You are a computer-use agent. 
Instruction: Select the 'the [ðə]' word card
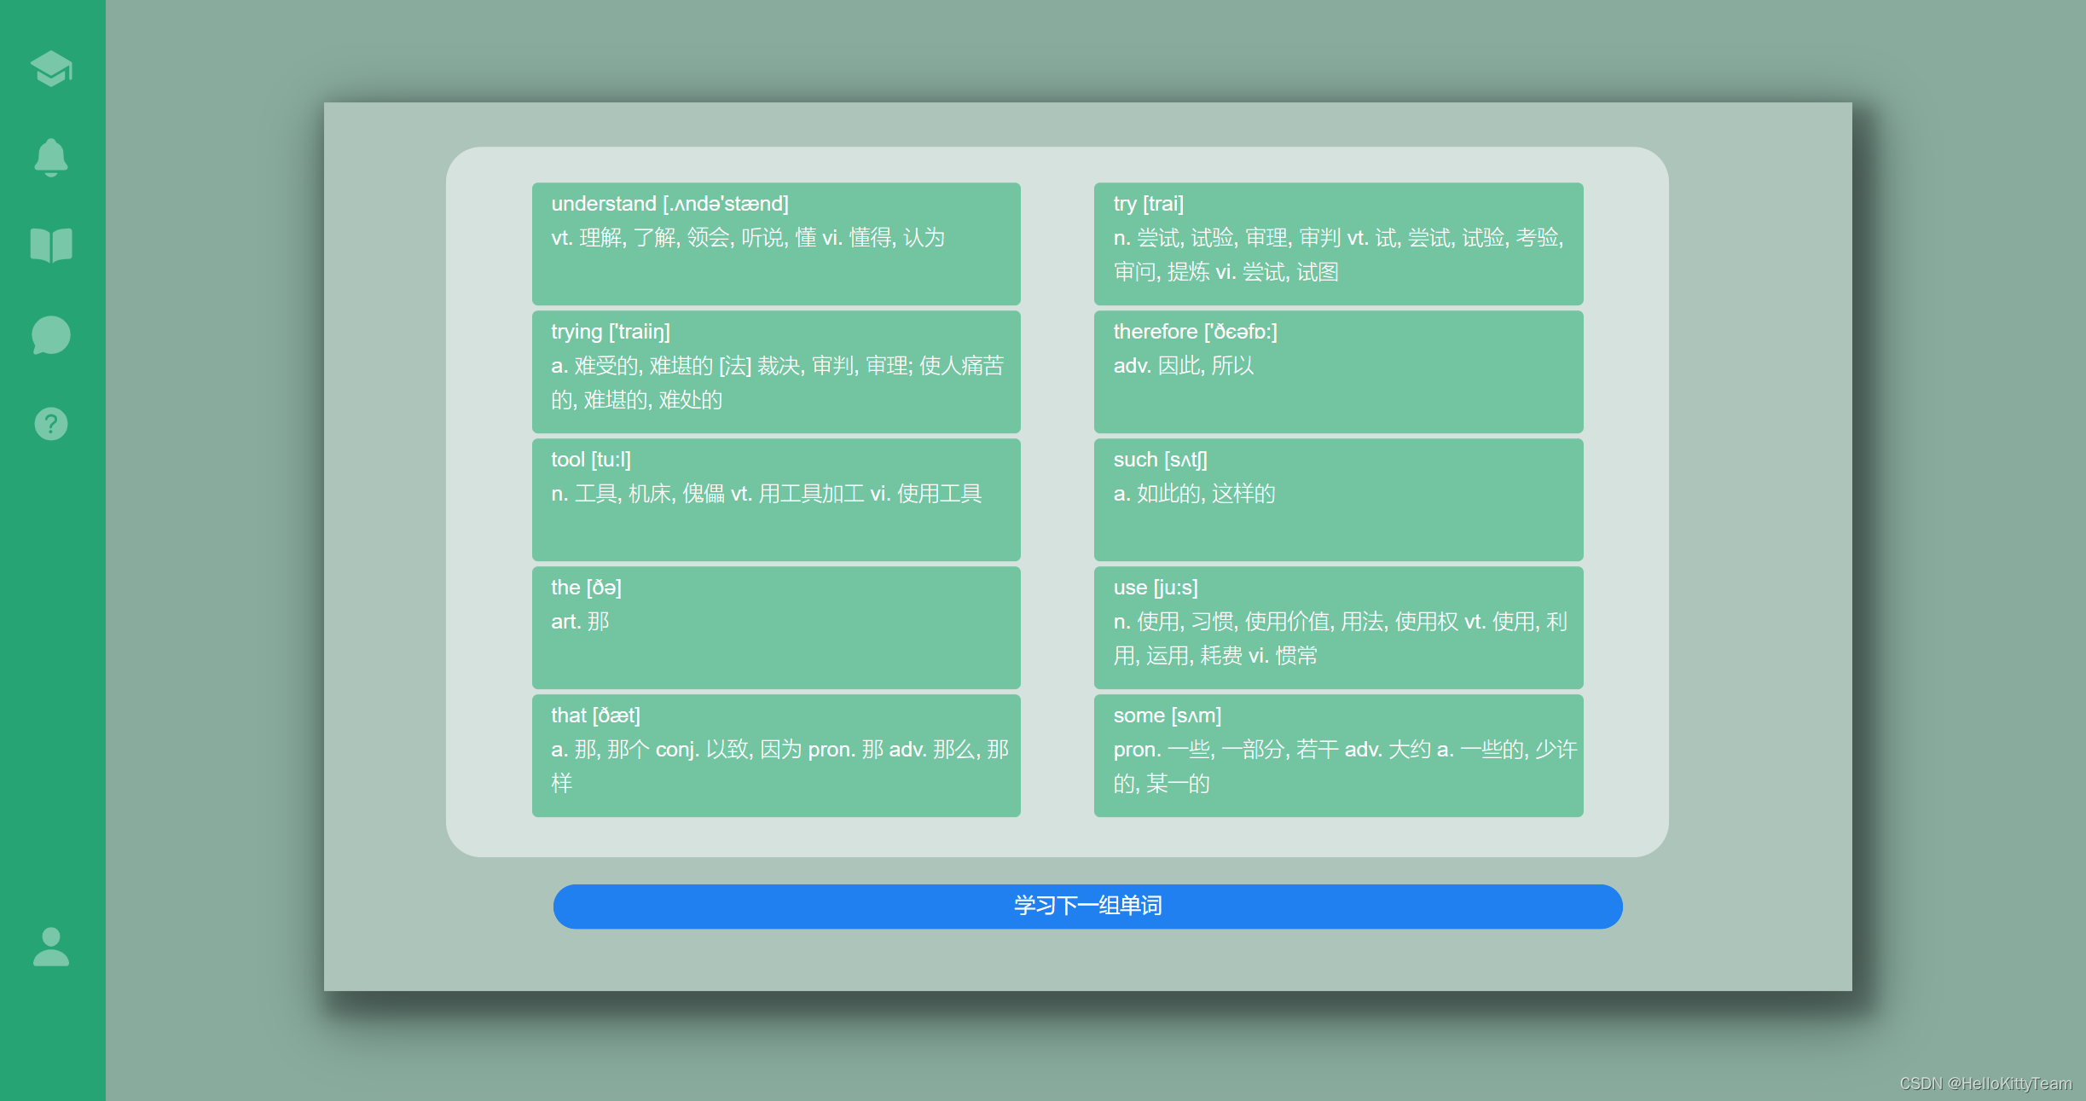776,627
